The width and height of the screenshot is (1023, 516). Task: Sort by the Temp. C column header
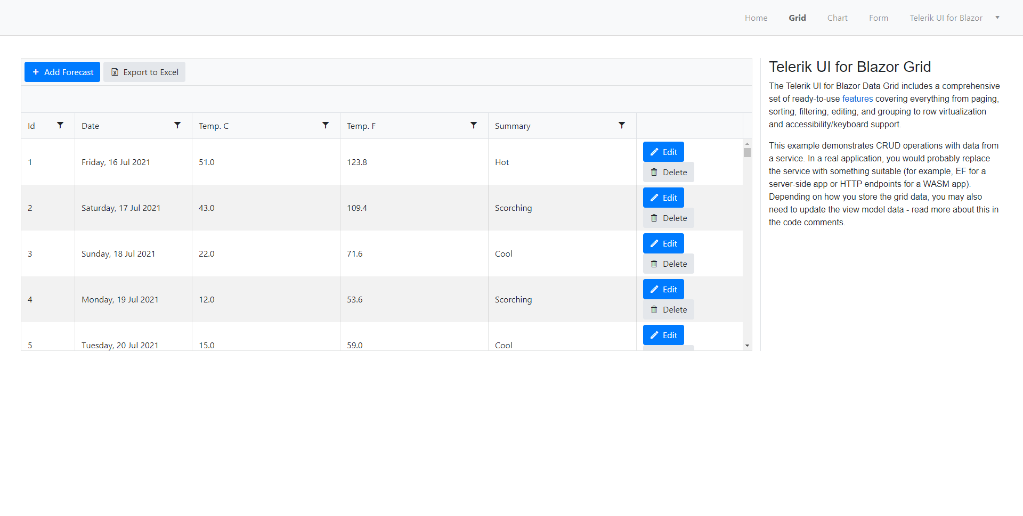214,126
